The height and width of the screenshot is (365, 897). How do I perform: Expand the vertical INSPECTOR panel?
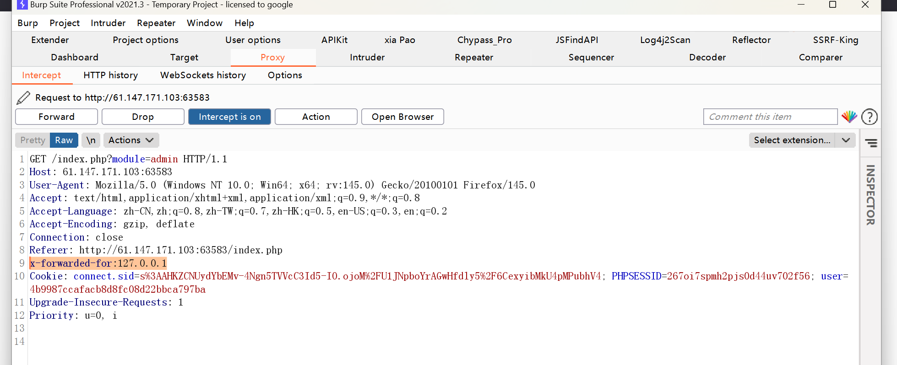coord(870,195)
